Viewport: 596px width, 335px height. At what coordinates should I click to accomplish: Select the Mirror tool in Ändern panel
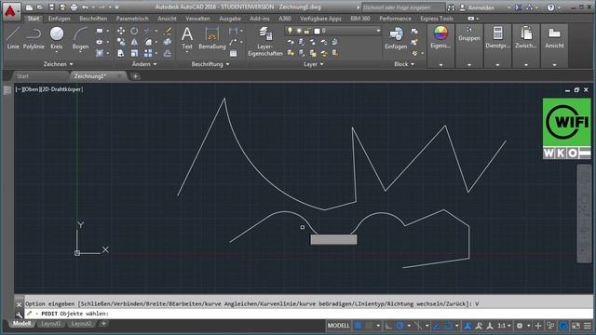tap(134, 42)
